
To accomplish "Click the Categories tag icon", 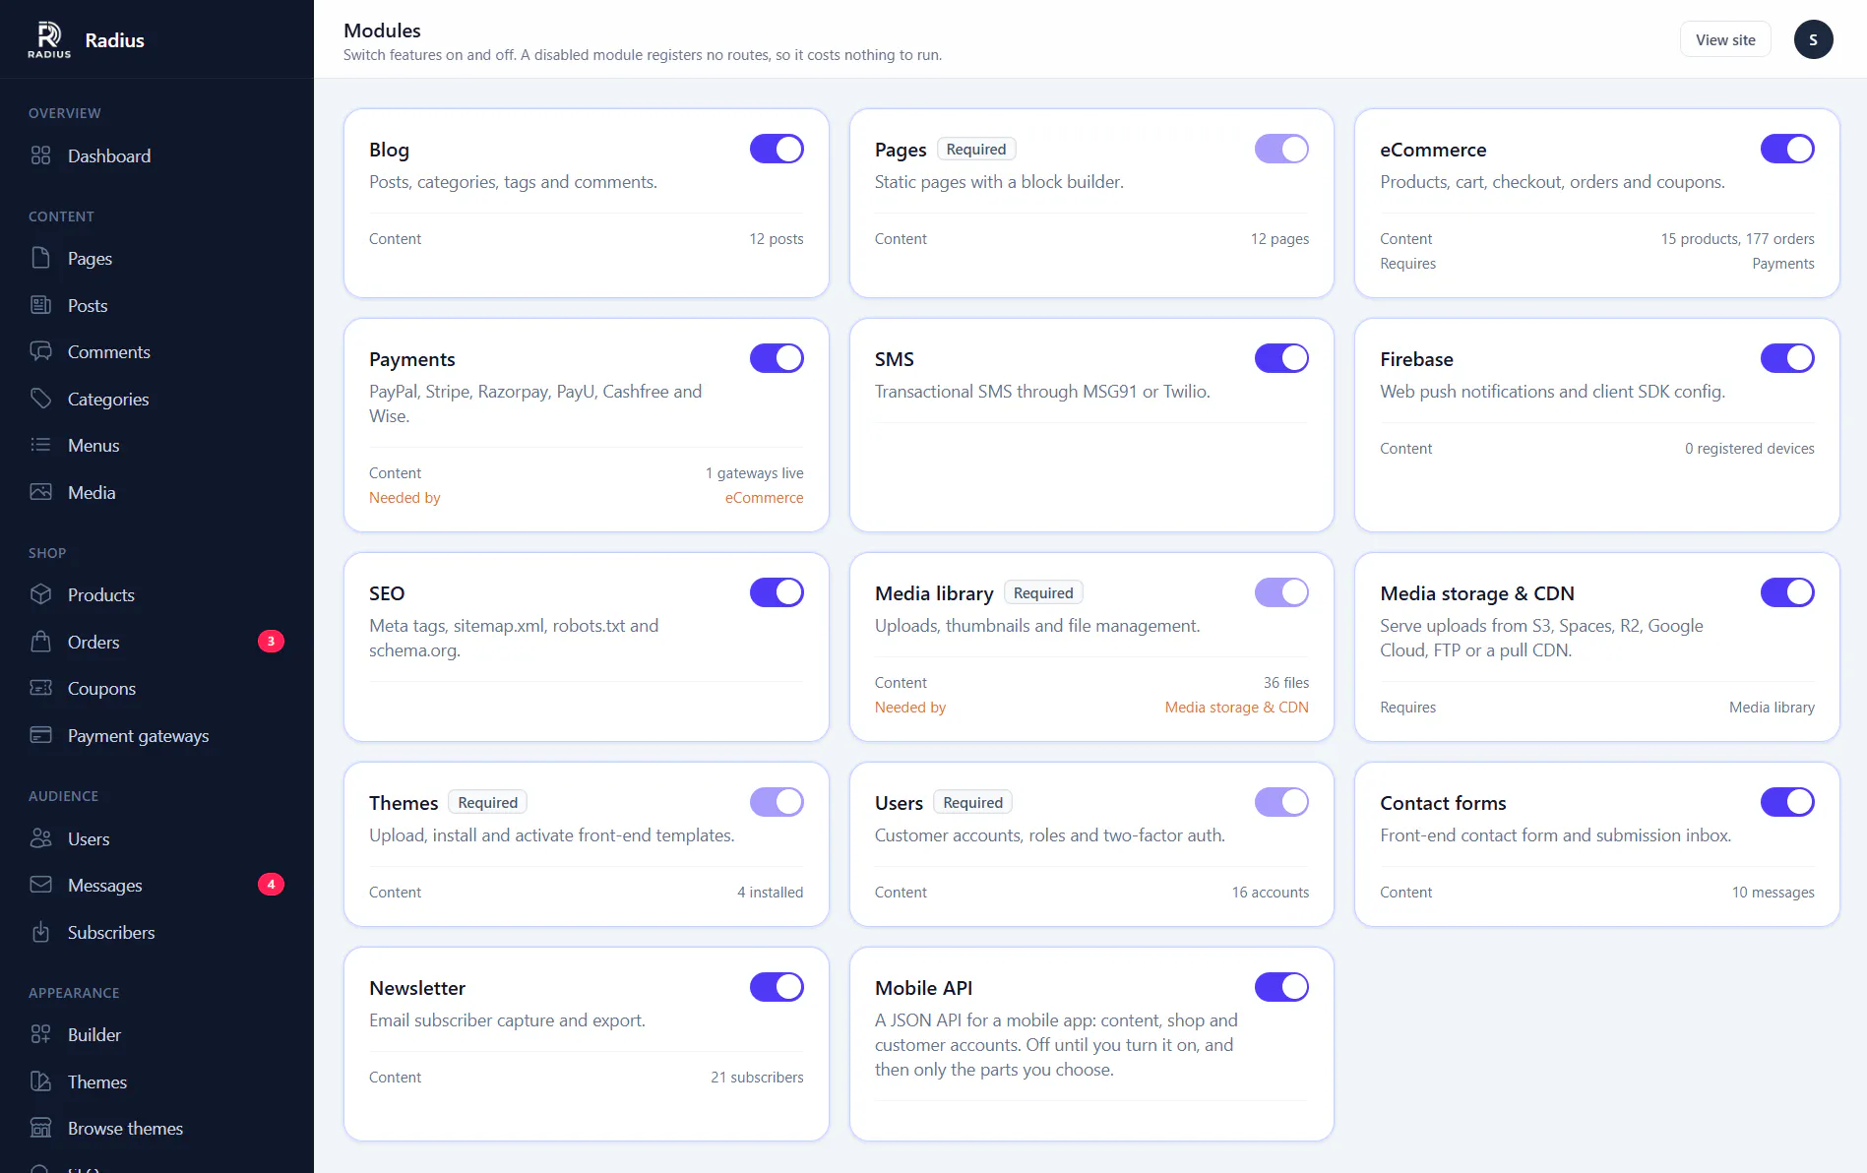I will (x=40, y=399).
